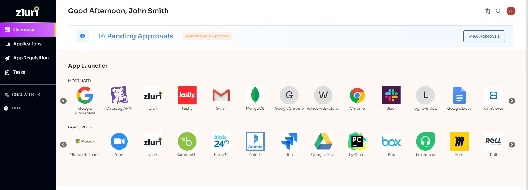528x190 pixels.
Task: Open the MongoDB leaf icon
Action: 255,95
